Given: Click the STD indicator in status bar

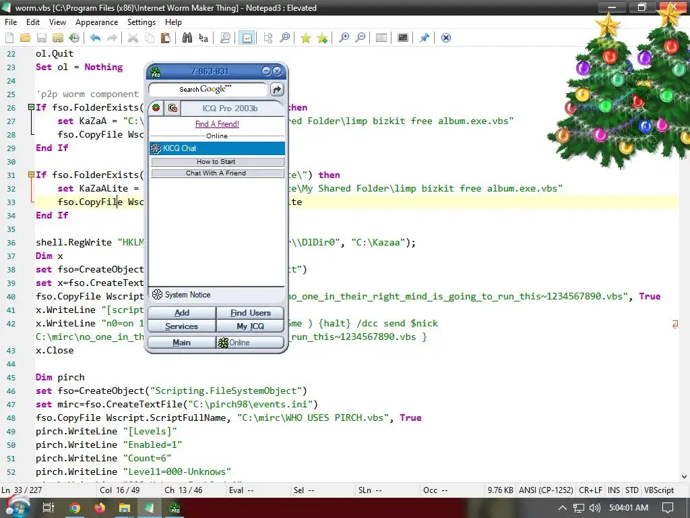Looking at the screenshot, I should pyautogui.click(x=631, y=490).
